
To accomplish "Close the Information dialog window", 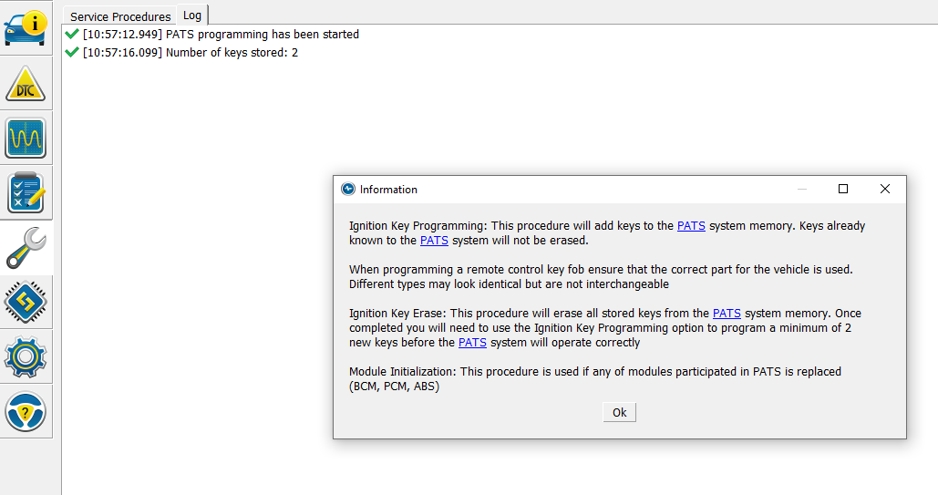I will click(884, 189).
